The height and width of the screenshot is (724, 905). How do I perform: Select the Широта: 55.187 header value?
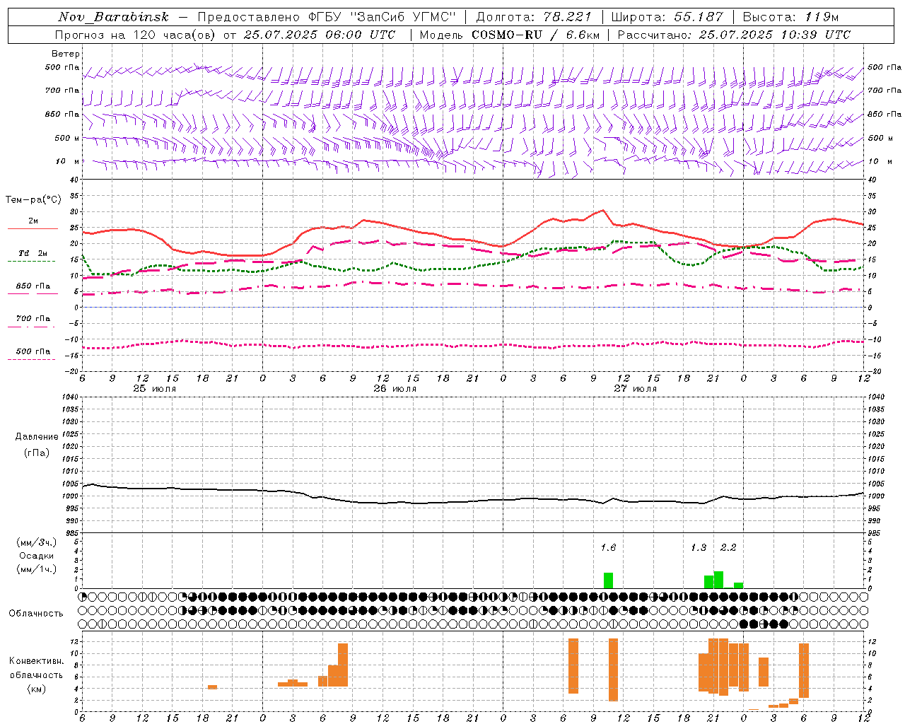667,17
